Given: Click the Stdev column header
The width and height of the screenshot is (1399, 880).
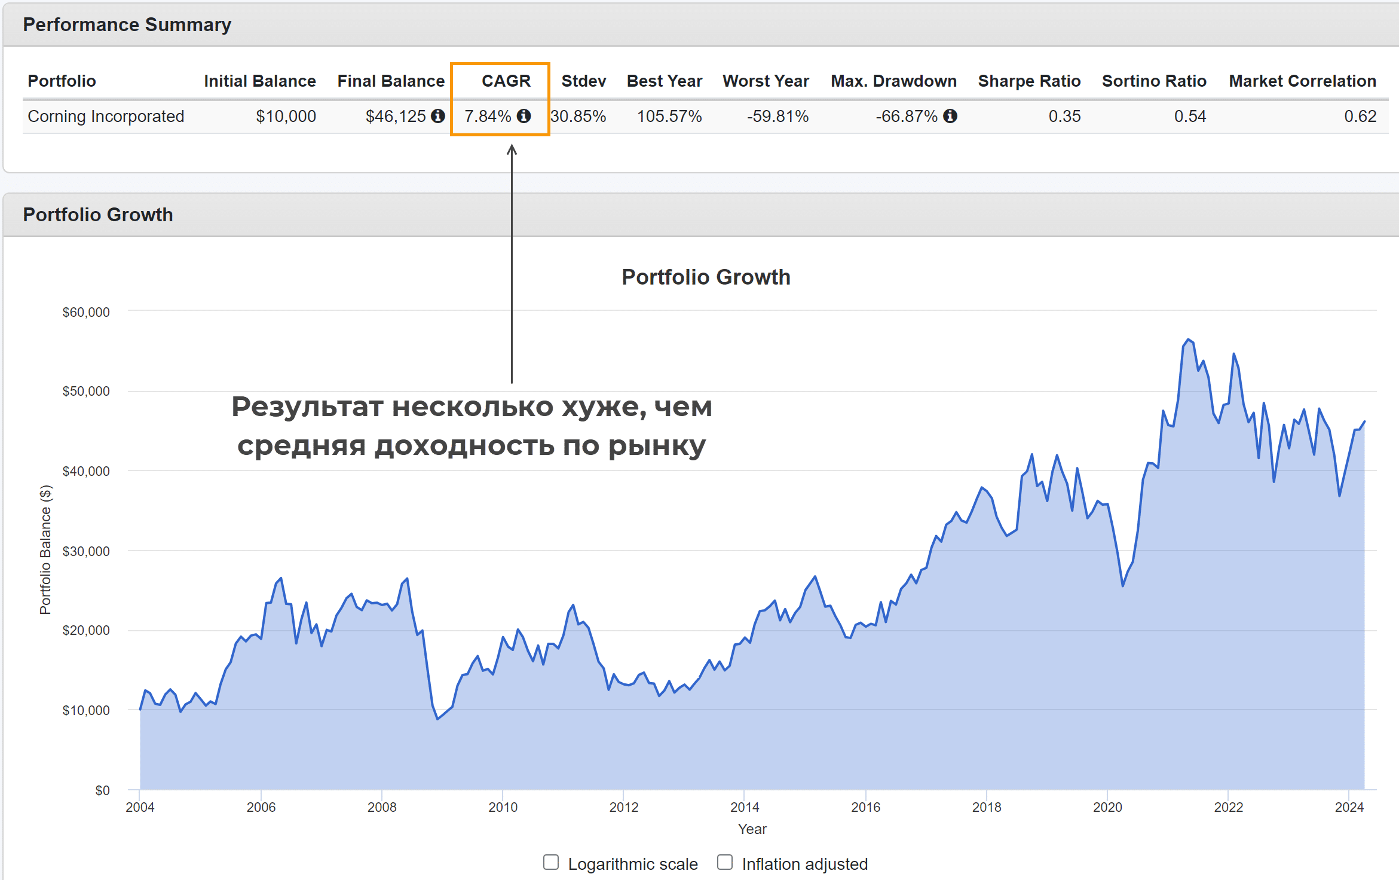Looking at the screenshot, I should [x=583, y=81].
